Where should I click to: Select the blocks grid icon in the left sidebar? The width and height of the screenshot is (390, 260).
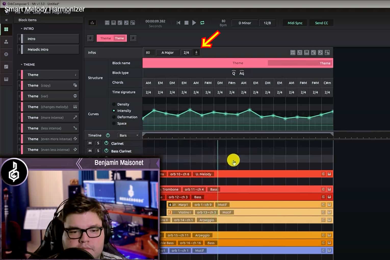(6, 29)
